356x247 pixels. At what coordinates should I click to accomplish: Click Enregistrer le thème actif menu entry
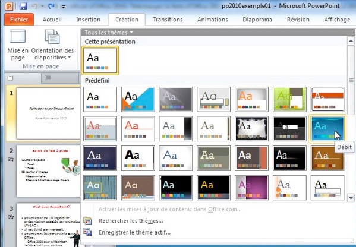click(134, 233)
